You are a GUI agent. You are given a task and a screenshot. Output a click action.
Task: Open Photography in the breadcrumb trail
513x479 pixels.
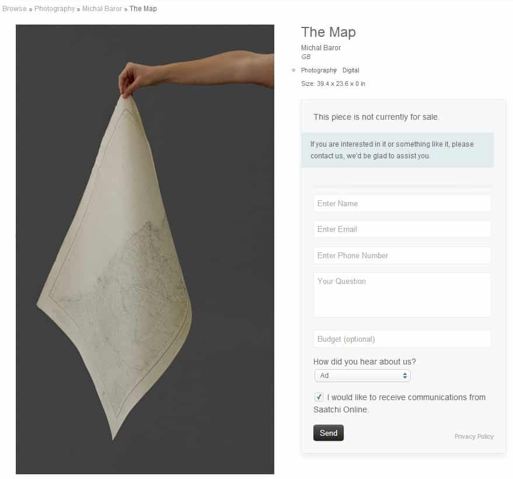55,9
